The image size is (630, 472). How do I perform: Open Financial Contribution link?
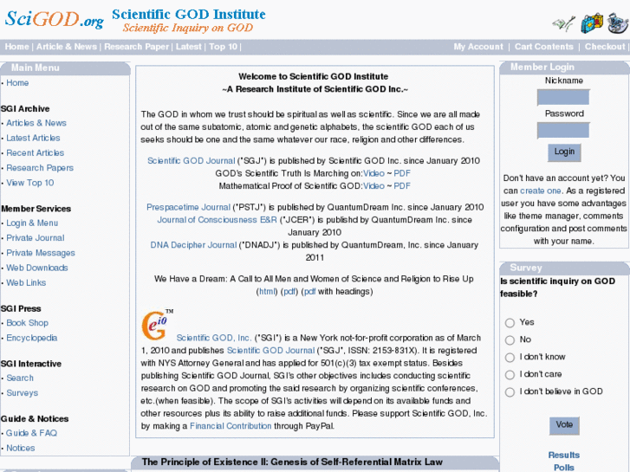click(x=231, y=426)
